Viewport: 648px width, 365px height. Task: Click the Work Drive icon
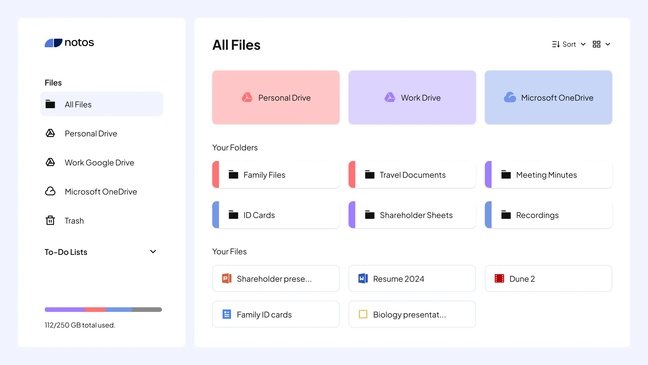tap(388, 98)
